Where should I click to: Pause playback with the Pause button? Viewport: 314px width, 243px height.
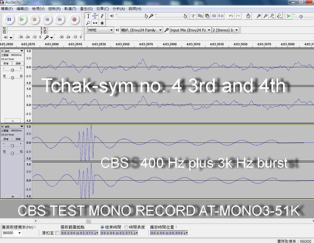coord(9,19)
